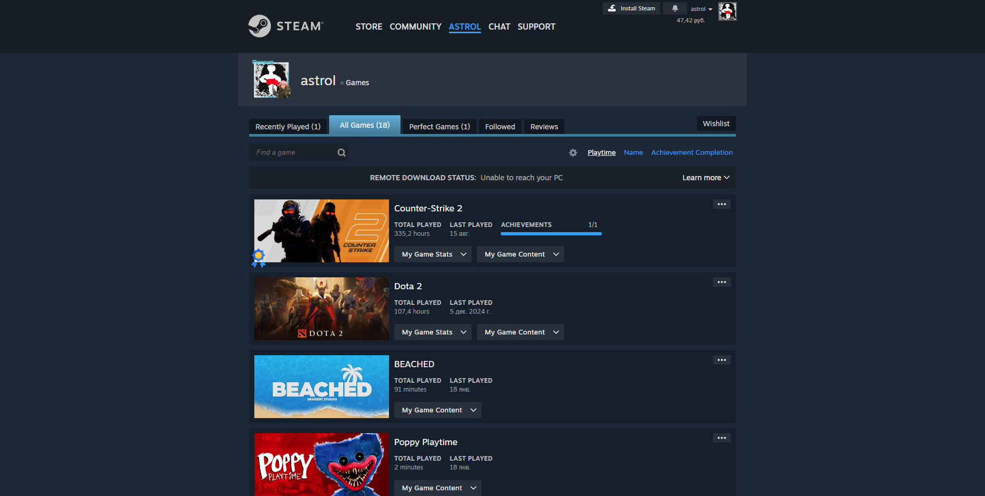Screen dimensions: 985x496
Task: Click '107,4 hours' total played text
Action: tap(412, 312)
